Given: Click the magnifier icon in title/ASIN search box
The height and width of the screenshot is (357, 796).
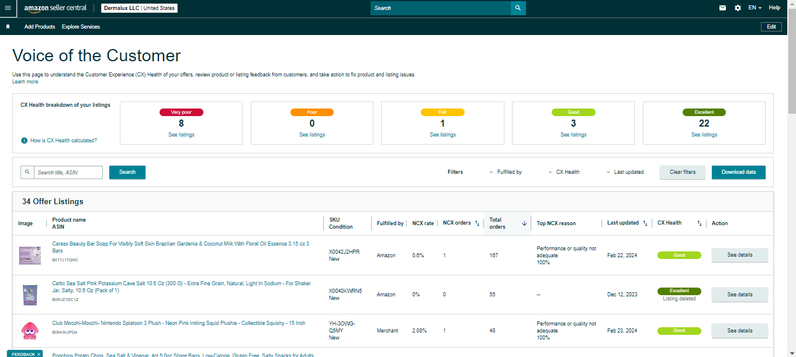Looking at the screenshot, I should (x=27, y=172).
